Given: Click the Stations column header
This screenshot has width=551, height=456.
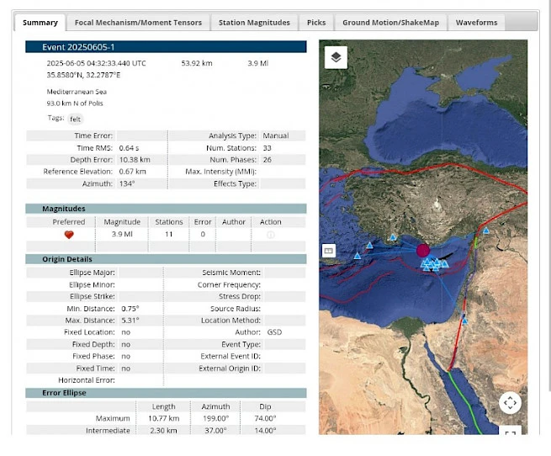Looking at the screenshot, I should point(169,222).
